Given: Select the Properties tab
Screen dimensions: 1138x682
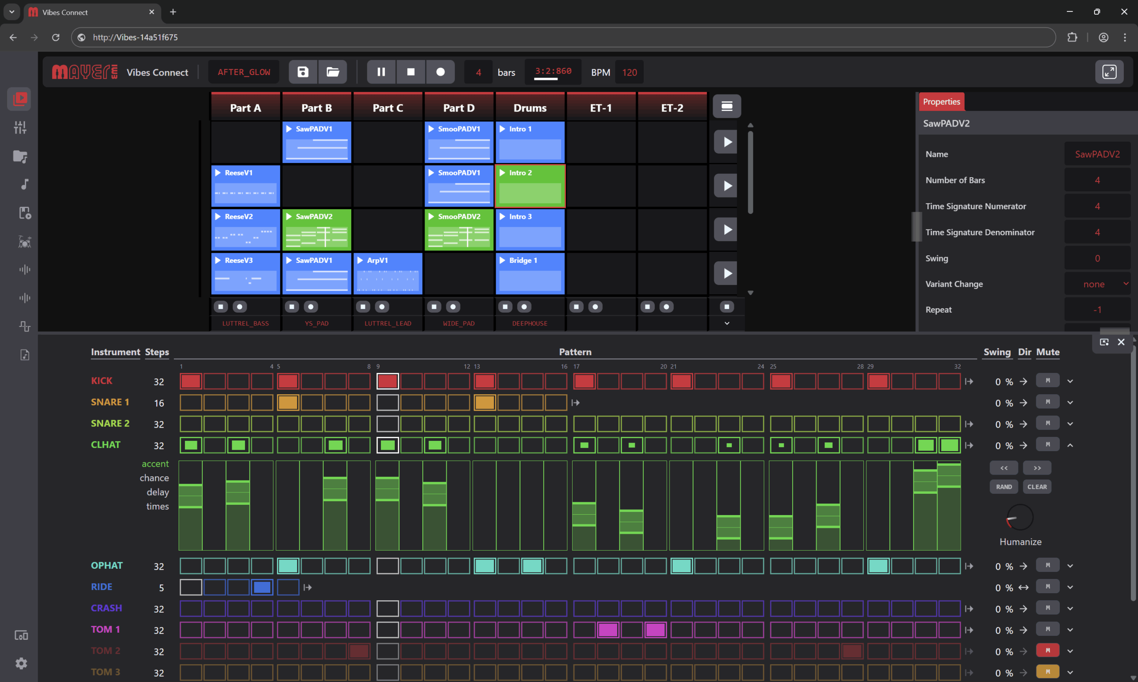Looking at the screenshot, I should [941, 102].
